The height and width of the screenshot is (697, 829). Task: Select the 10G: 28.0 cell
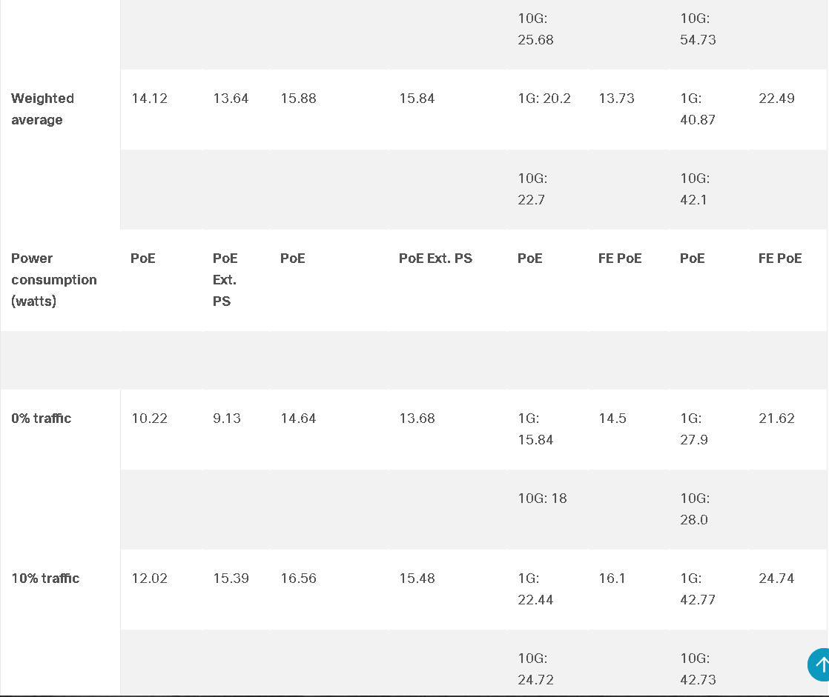pyautogui.click(x=695, y=509)
